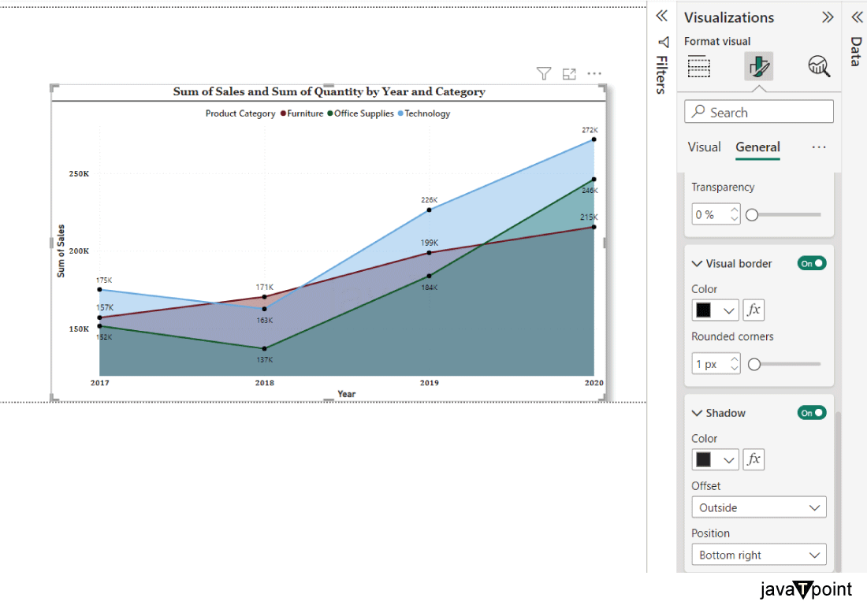Expand the Data pane
This screenshot has width=867, height=609.
click(x=857, y=17)
